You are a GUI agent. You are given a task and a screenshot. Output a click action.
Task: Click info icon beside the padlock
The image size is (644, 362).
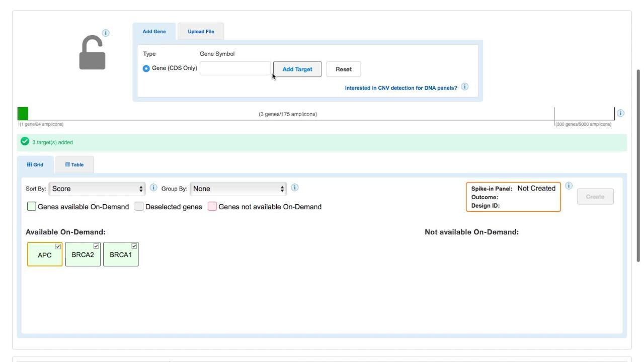(106, 33)
